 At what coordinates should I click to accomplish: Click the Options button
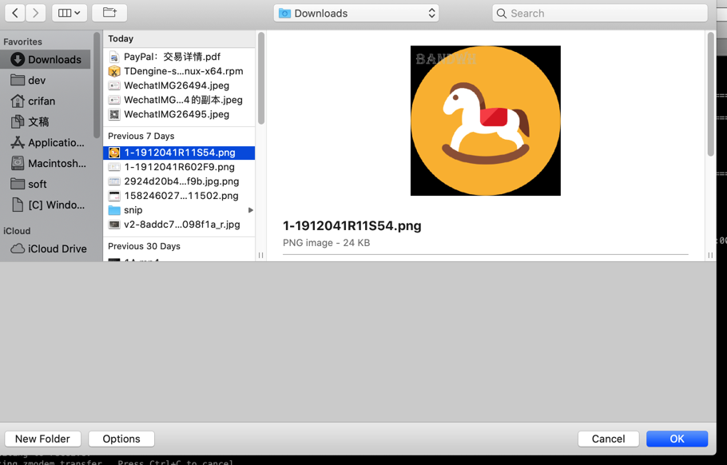pos(121,439)
